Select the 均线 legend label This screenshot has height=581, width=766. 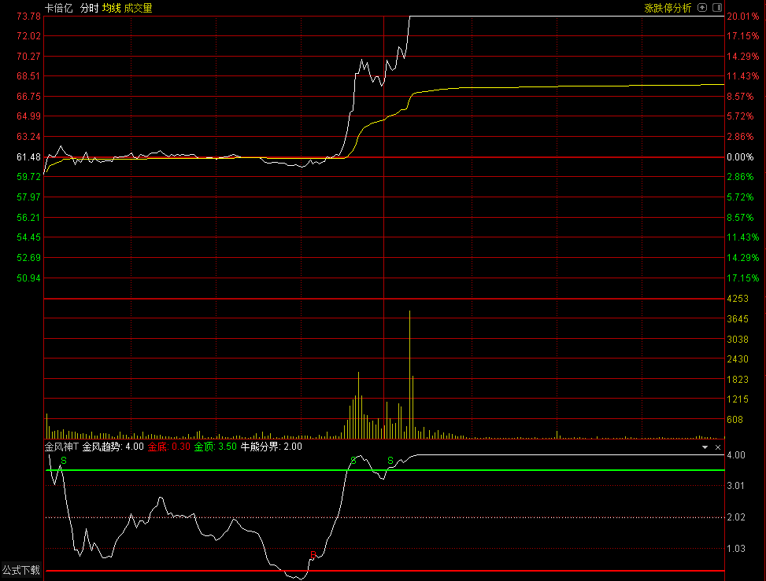111,8
